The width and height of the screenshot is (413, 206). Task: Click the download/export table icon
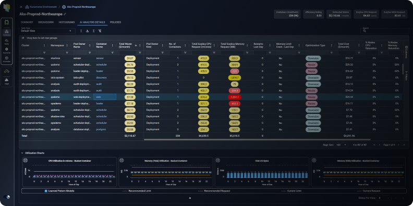point(87,31)
